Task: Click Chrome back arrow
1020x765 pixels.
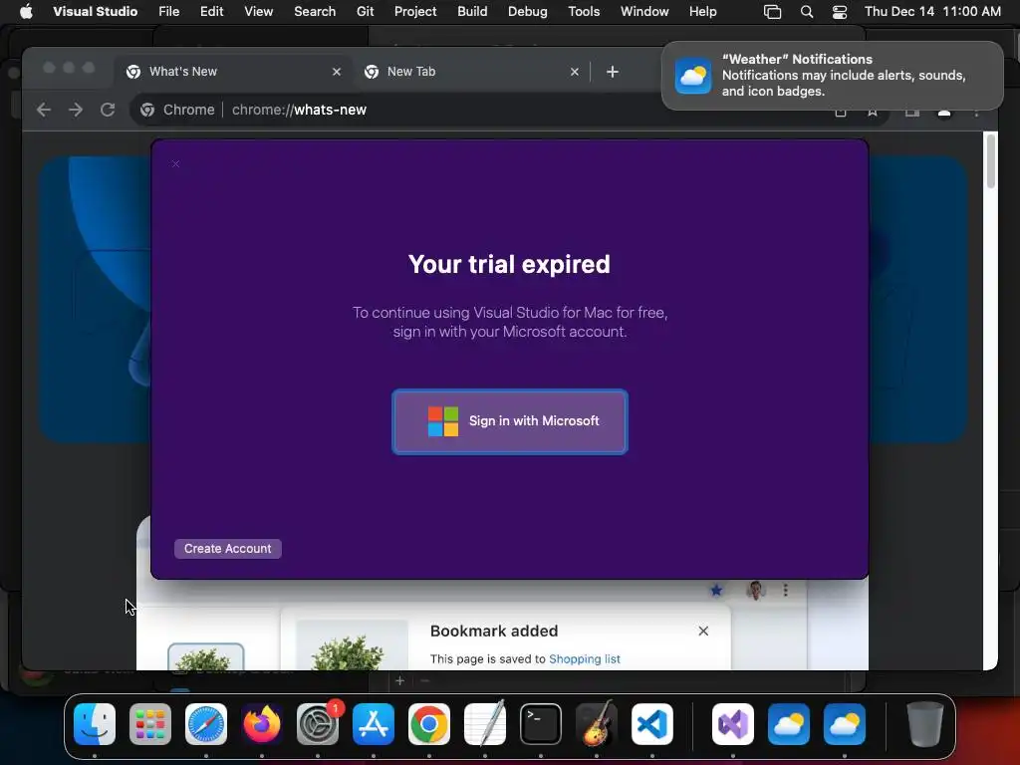Action: tap(44, 110)
